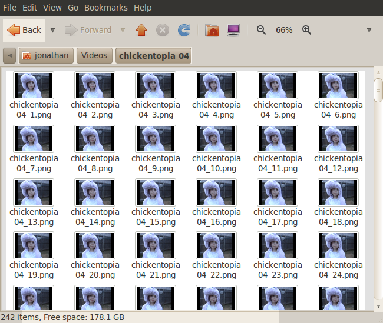Go to the Videos folder in path bar
The height and width of the screenshot is (323, 383).
[94, 56]
